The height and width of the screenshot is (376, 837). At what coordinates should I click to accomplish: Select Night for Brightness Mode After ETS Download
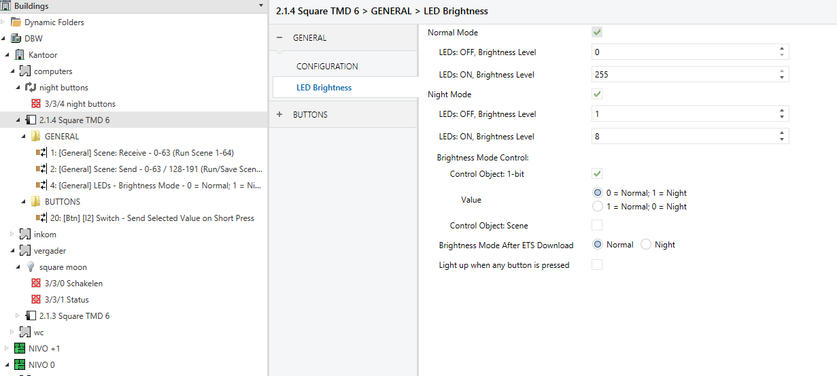(x=646, y=245)
